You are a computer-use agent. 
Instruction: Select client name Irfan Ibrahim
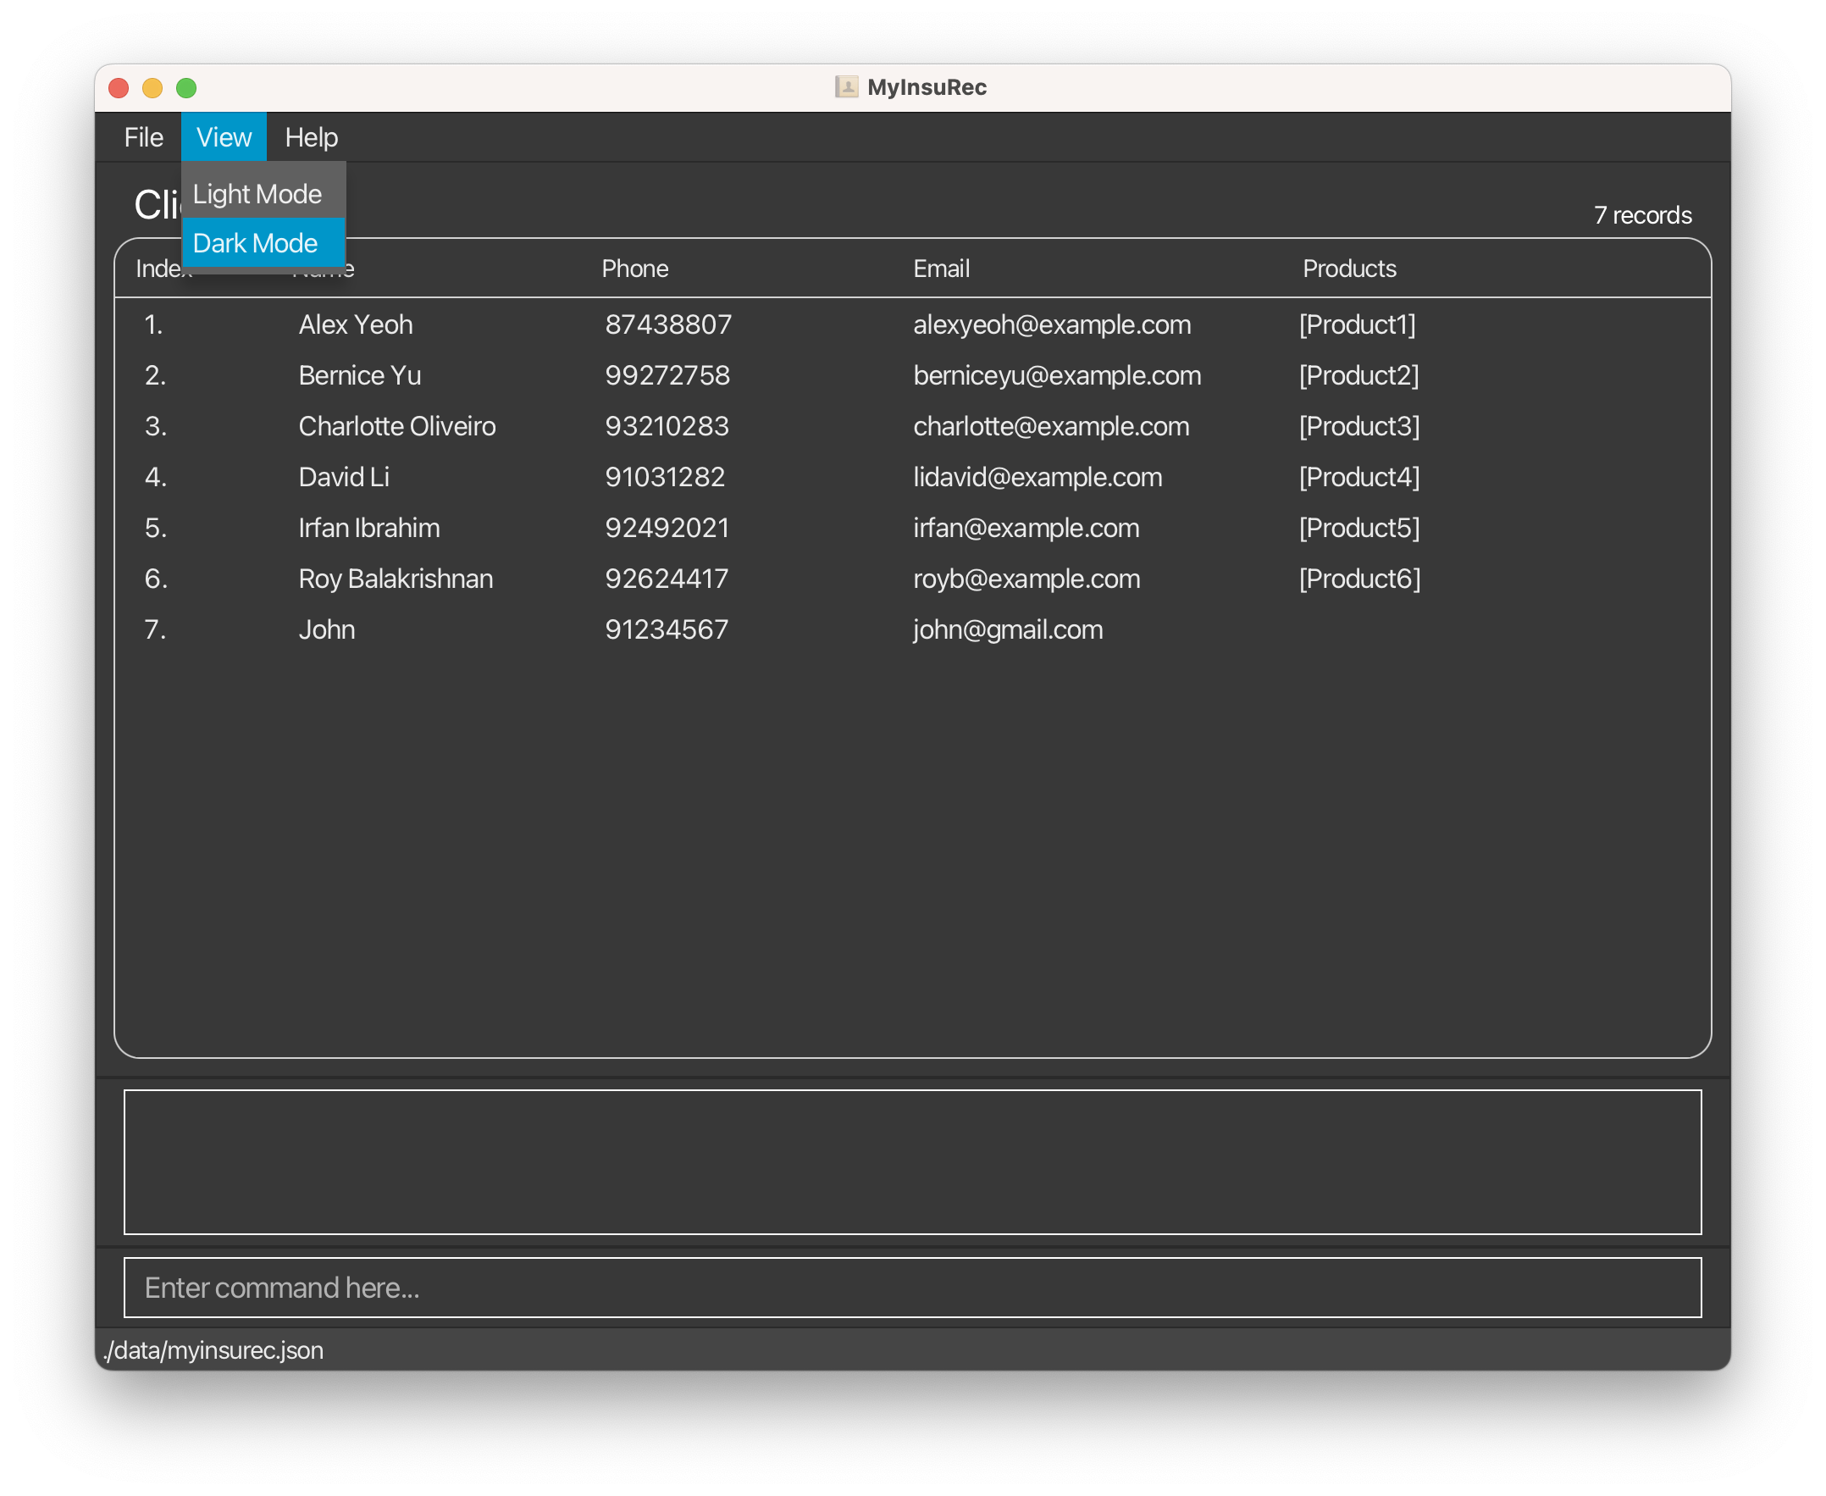point(368,529)
